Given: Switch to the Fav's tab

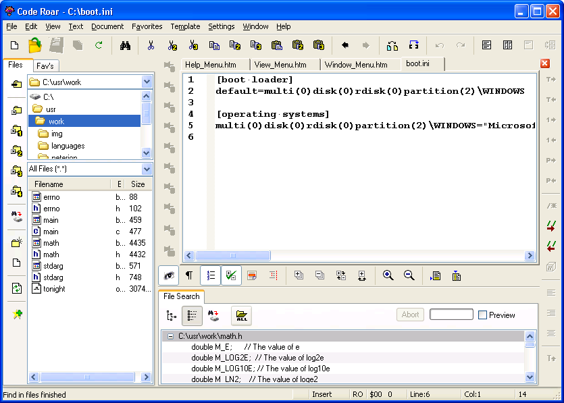Looking at the screenshot, I should pos(45,66).
